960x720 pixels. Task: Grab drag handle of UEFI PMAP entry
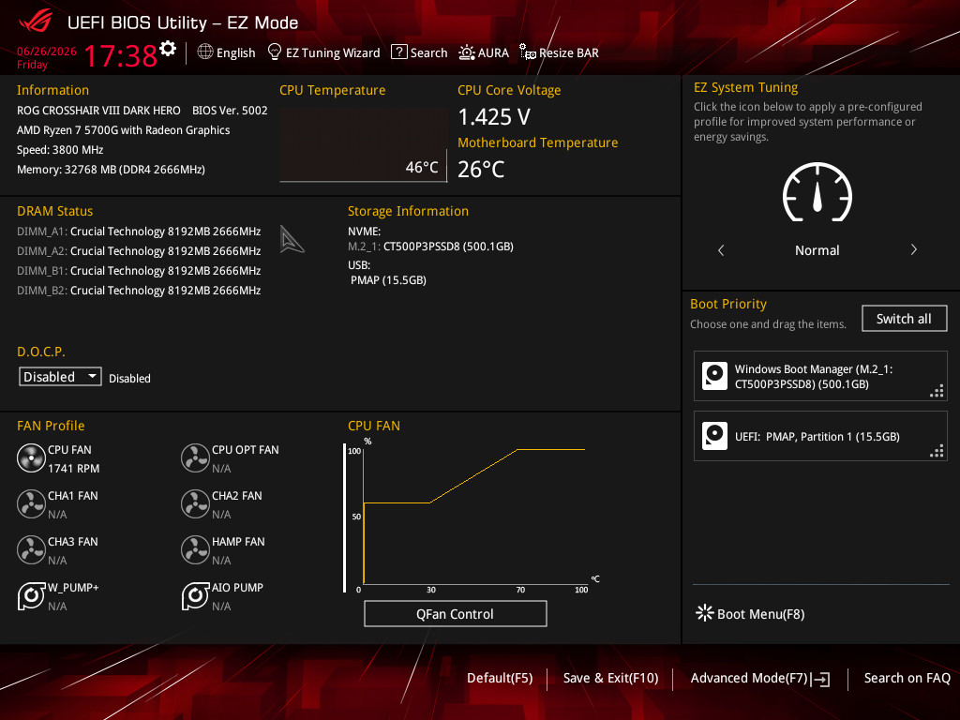(937, 451)
